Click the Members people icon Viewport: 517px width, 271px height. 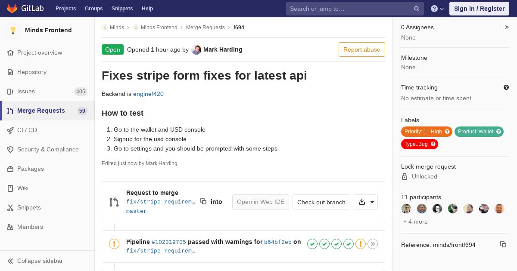click(10, 227)
